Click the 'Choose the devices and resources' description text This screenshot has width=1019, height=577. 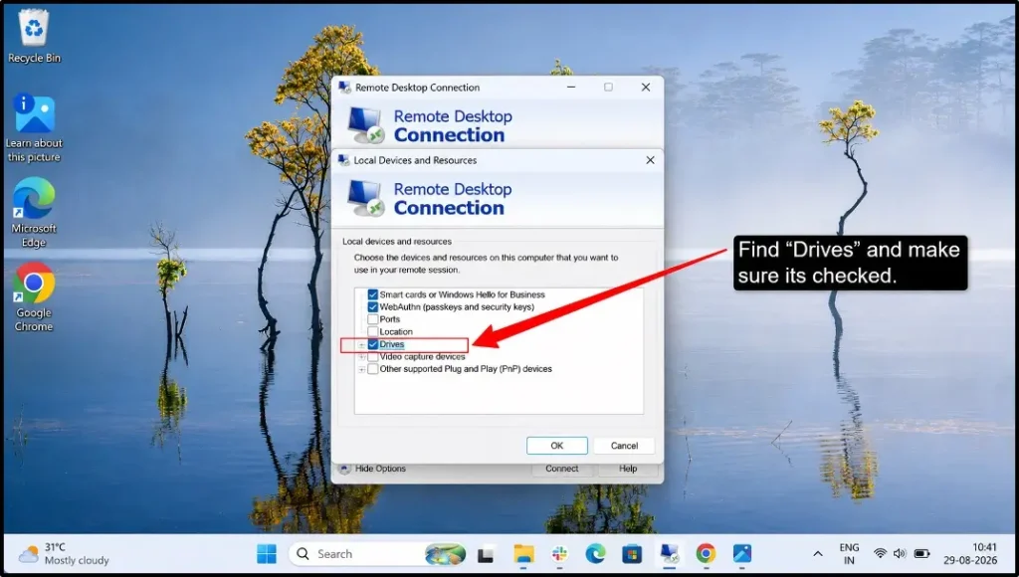pyautogui.click(x=486, y=264)
